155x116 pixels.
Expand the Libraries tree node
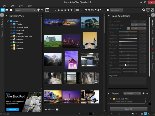click(x=11, y=43)
